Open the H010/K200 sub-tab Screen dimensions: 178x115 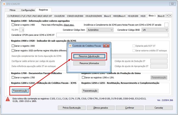[133, 16]
